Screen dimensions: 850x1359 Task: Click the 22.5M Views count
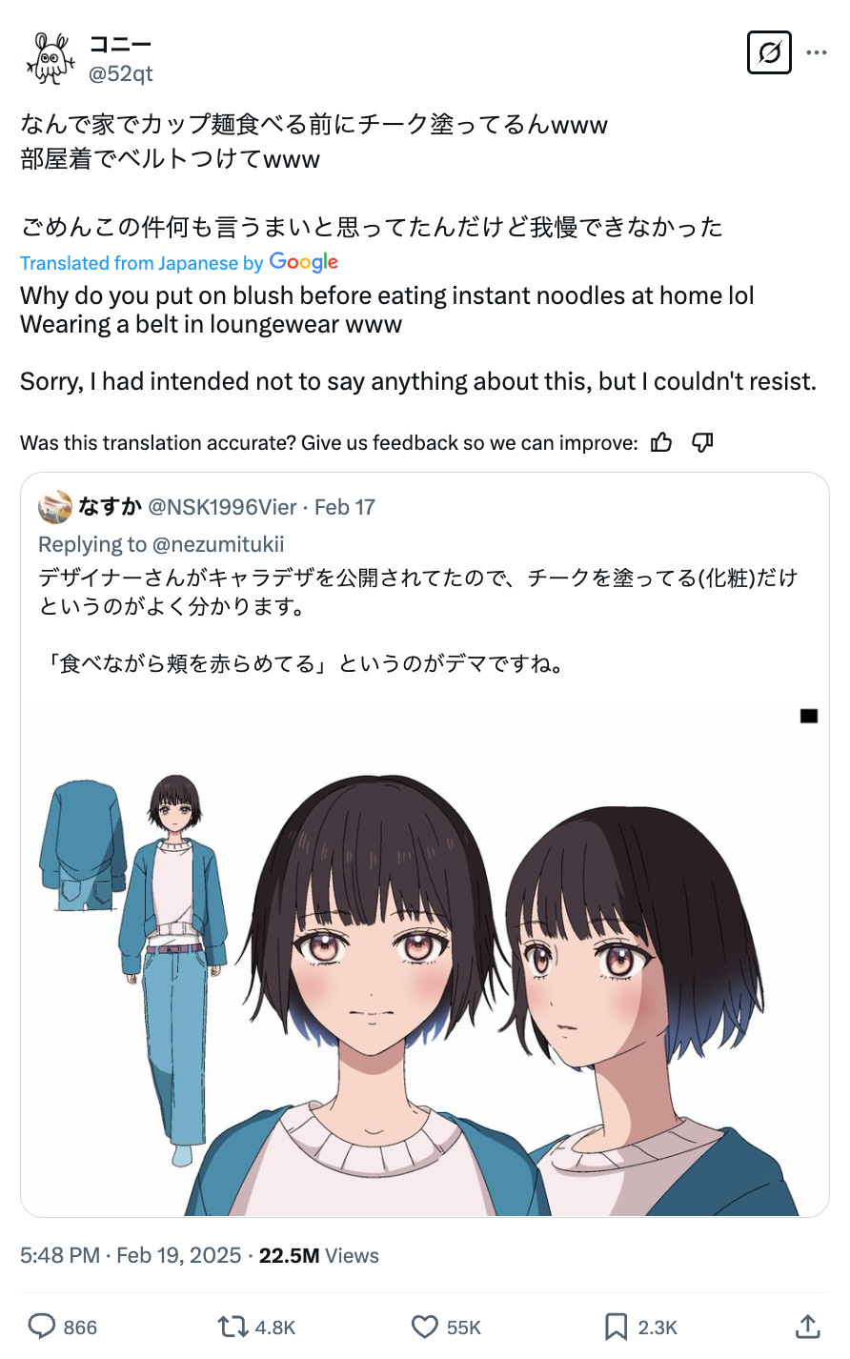(318, 1255)
